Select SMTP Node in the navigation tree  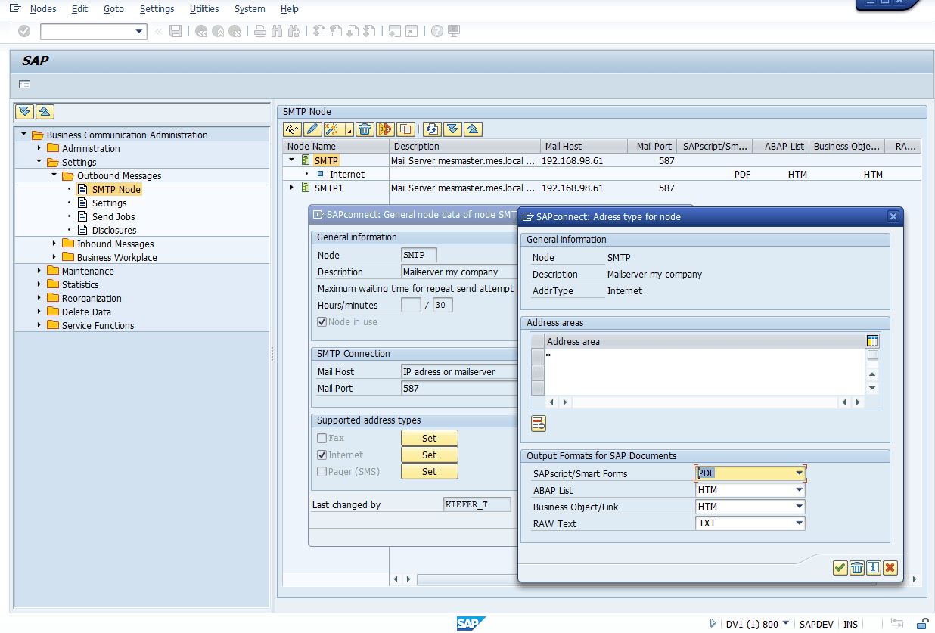[x=116, y=189]
